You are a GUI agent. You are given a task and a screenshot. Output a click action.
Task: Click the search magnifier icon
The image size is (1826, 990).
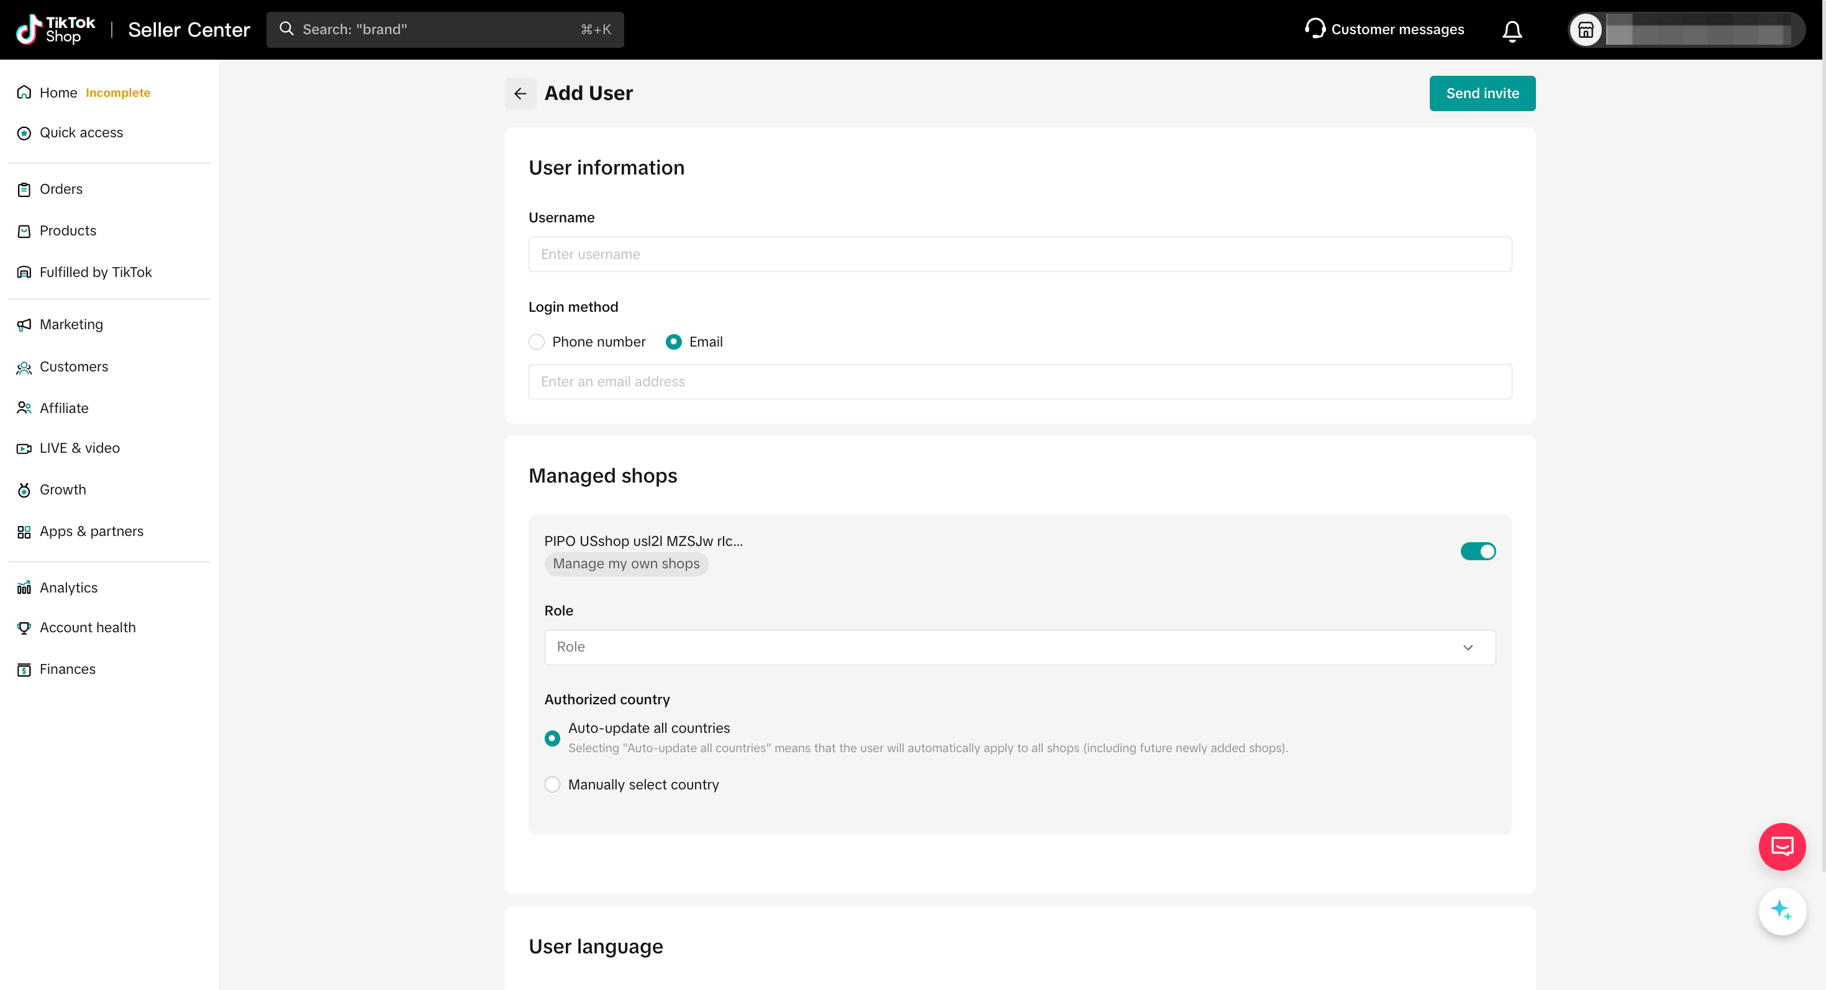click(x=286, y=29)
